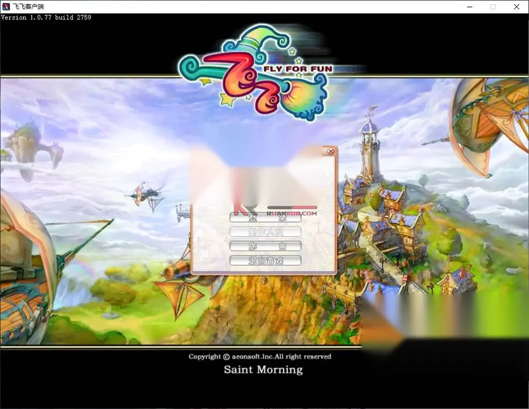Screen dimensions: 529x409
Task: Select the 序言 preface button
Action: pos(265,246)
